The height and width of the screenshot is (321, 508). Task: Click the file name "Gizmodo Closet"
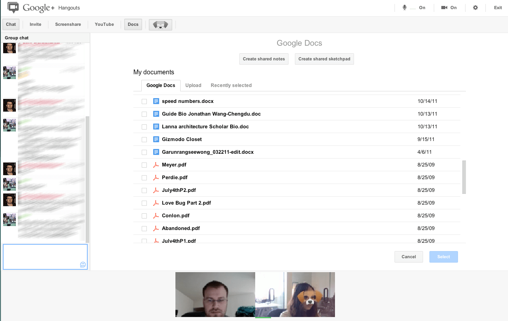coord(182,139)
